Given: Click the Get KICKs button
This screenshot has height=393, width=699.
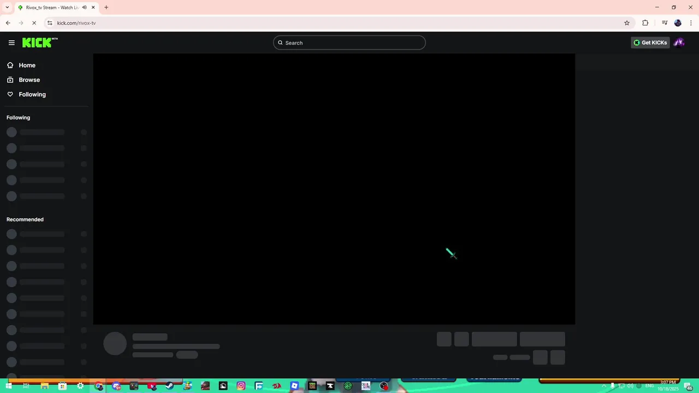Looking at the screenshot, I should pyautogui.click(x=650, y=43).
